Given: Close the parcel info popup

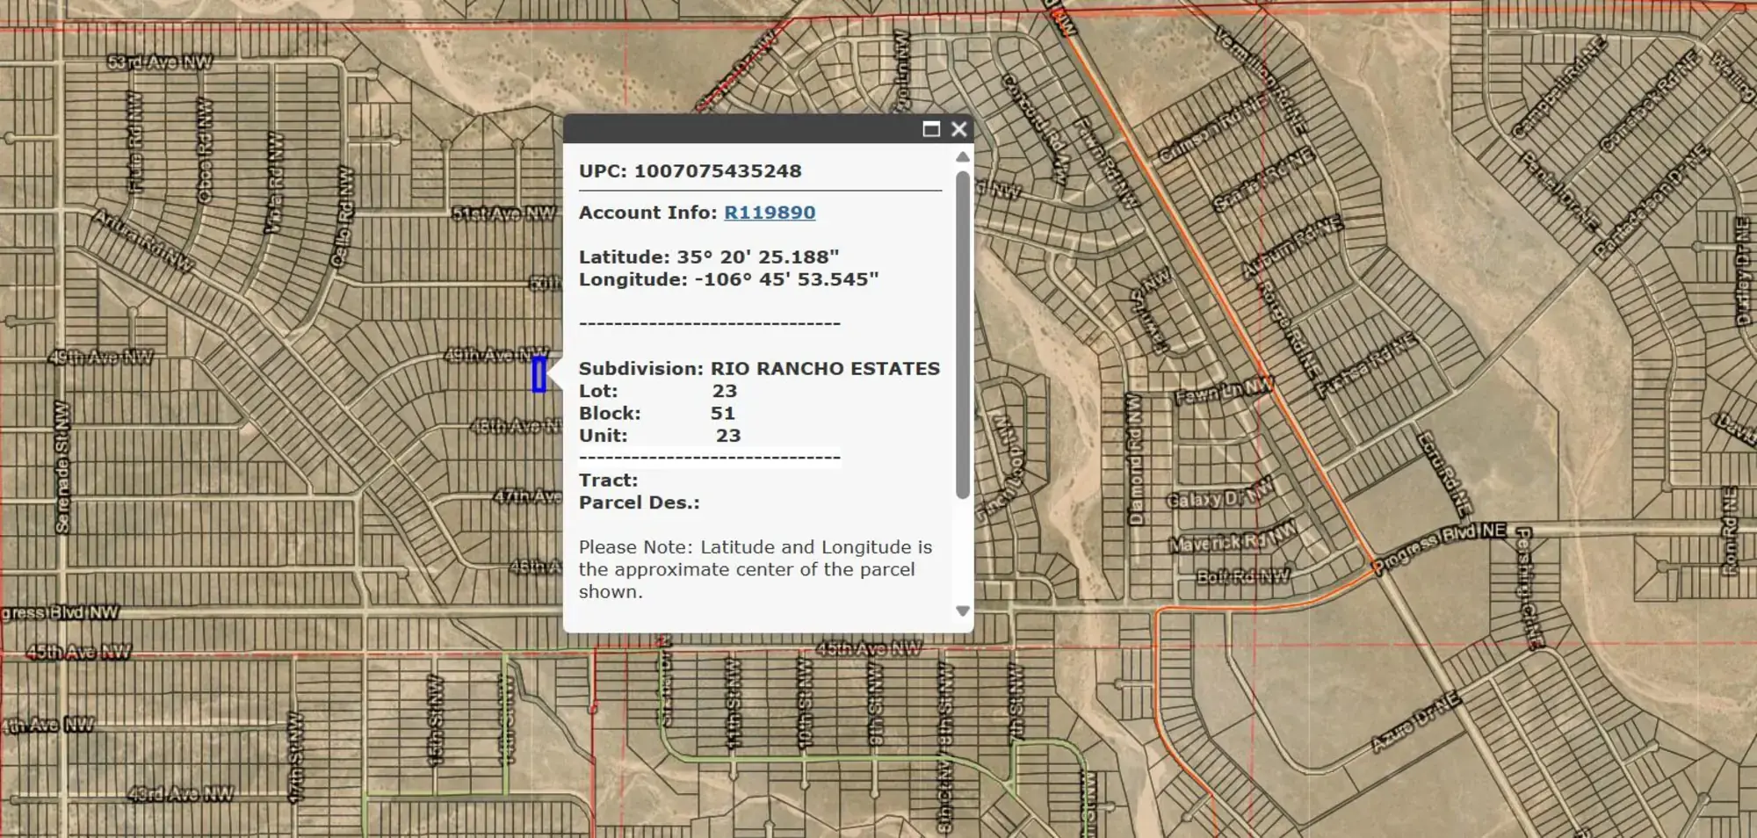Looking at the screenshot, I should [959, 129].
